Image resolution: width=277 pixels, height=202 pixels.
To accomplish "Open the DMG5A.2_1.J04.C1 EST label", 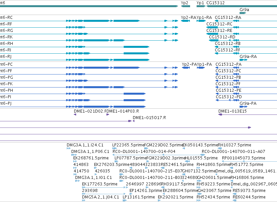I will pos(101,197).
